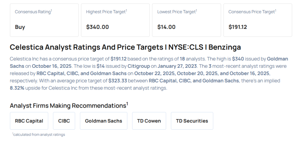Click the 'Analyst Firms Making Recommendations' heading
The height and width of the screenshot is (145, 301).
[x=68, y=106]
